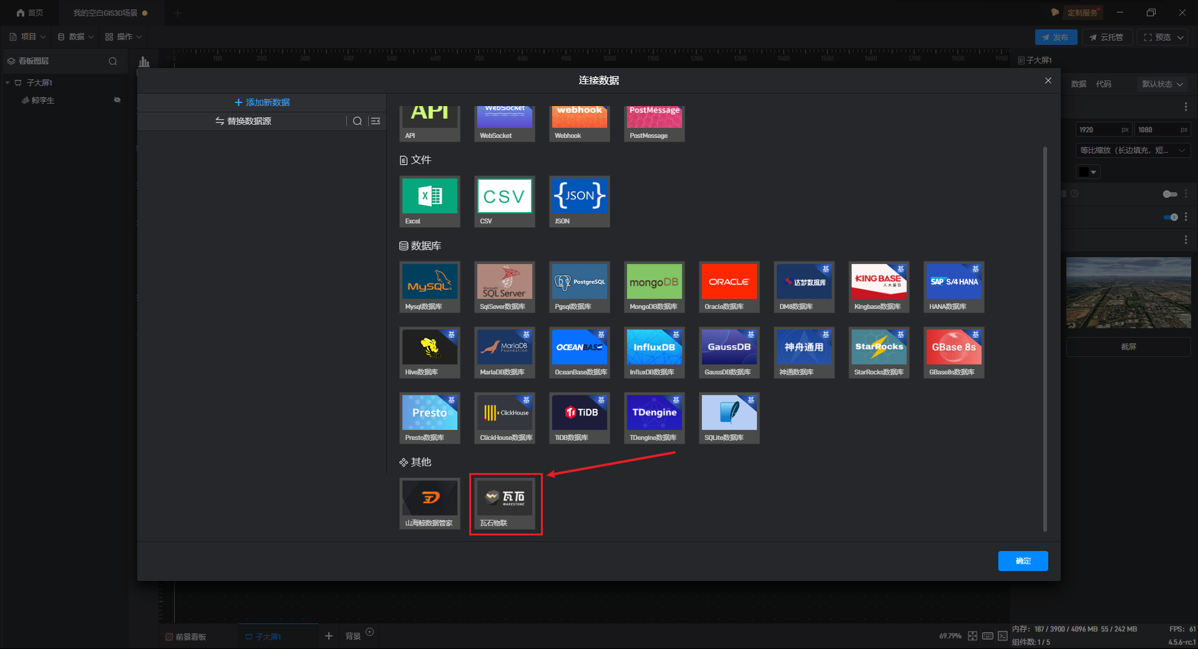Select the PostMessage data source
The width and height of the screenshot is (1198, 649).
pyautogui.click(x=655, y=124)
